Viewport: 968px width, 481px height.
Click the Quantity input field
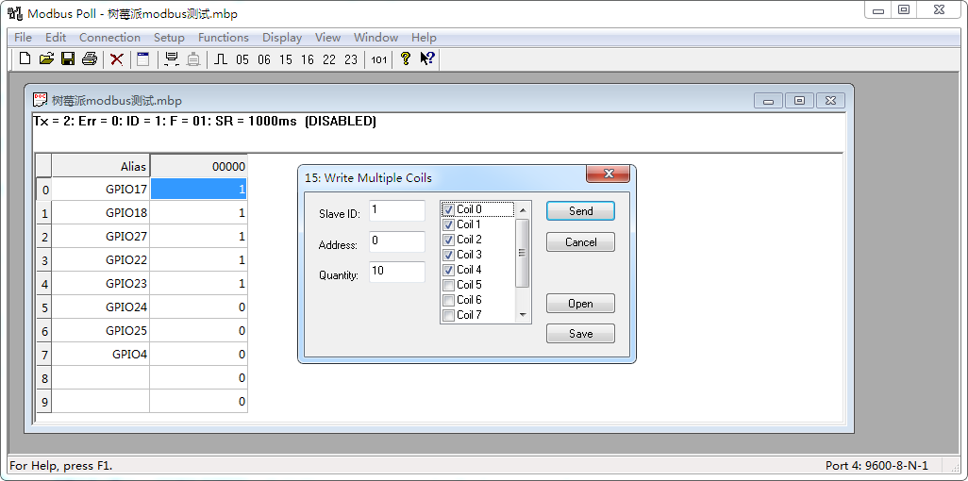pos(397,272)
